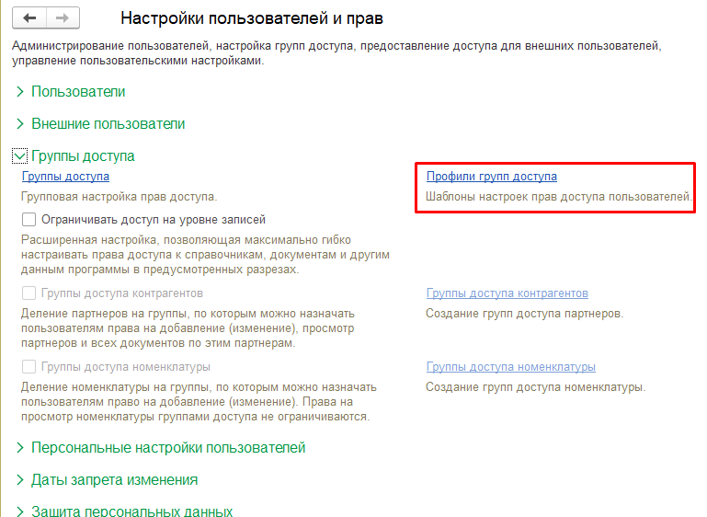Enable 'Ограничивать доступ на уровне записей' checkbox
The width and height of the screenshot is (707, 517).
coord(29,220)
